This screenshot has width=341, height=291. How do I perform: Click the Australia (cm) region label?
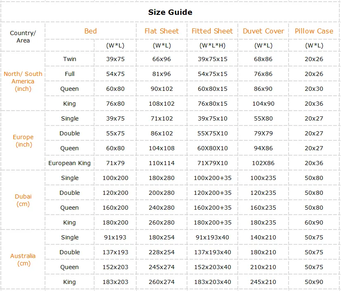tap(23, 260)
